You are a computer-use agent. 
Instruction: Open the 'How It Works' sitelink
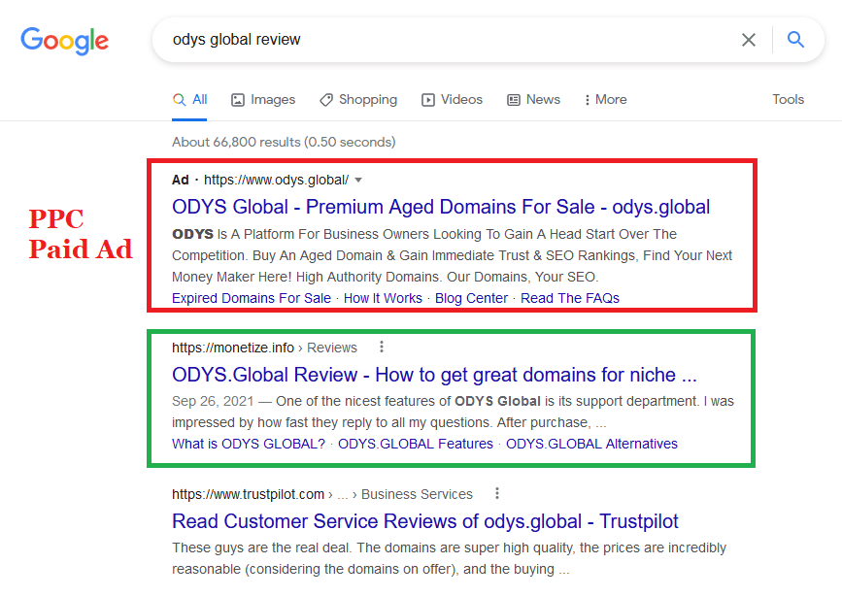pyautogui.click(x=383, y=298)
